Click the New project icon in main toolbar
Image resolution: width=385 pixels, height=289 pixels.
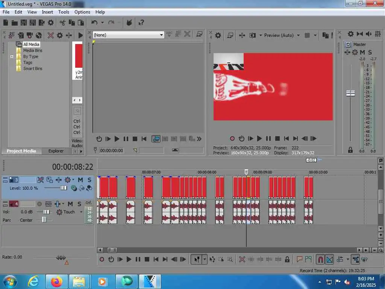click(6, 23)
